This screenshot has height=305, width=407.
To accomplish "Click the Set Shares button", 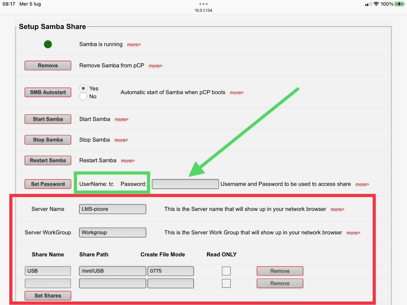I will [48, 296].
